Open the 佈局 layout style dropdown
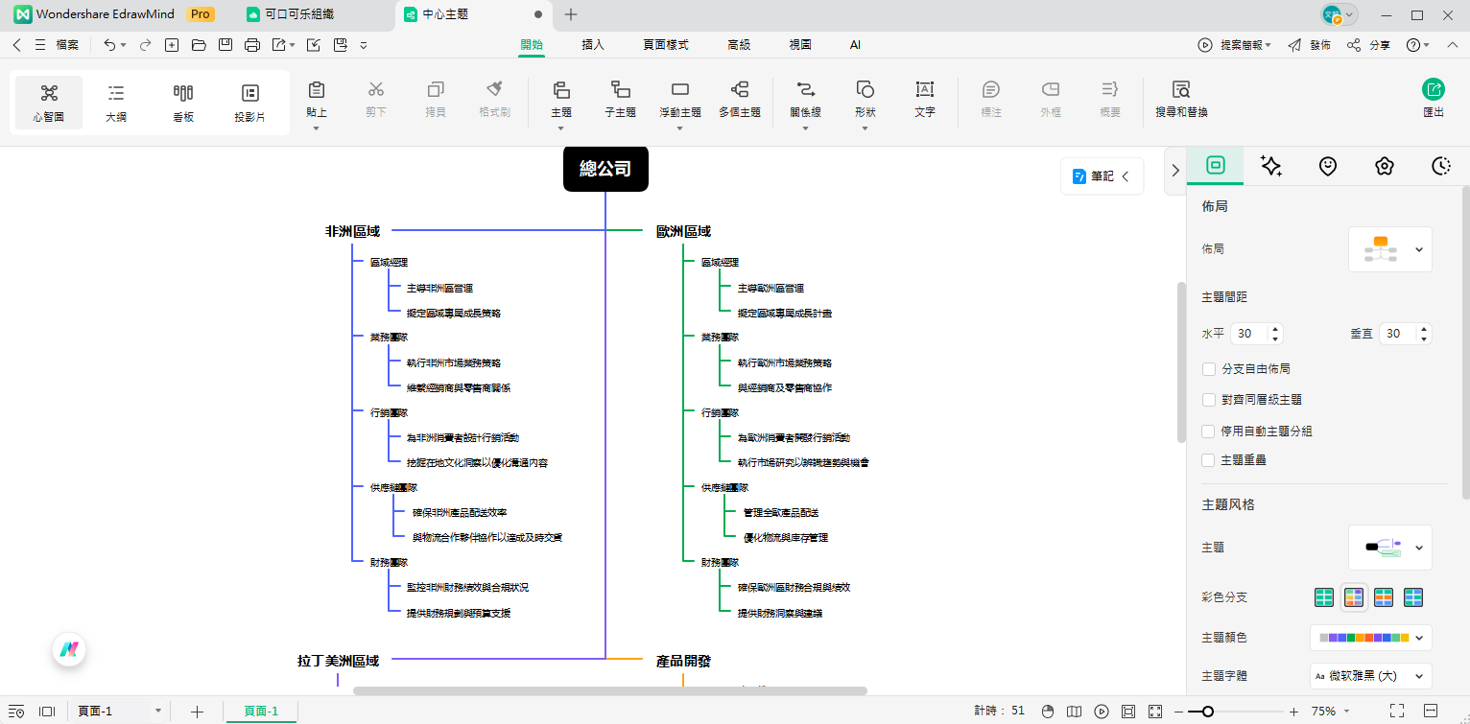This screenshot has width=1470, height=724. point(1389,248)
